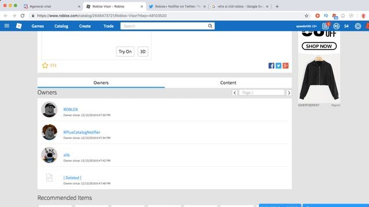Screen dimensions: 369x207
Task: Go to the previous owners page
Action: click(235, 93)
